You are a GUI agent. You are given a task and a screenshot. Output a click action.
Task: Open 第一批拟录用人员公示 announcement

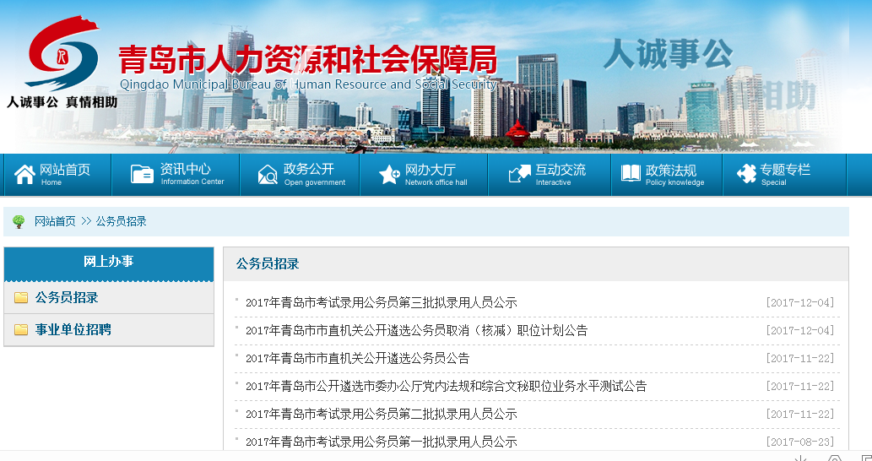(381, 442)
